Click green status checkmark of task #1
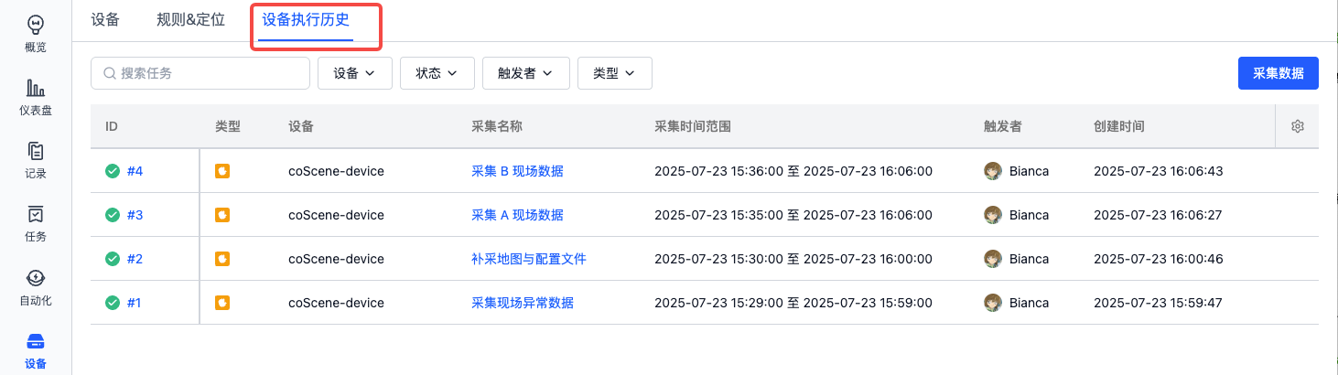 click(x=113, y=303)
